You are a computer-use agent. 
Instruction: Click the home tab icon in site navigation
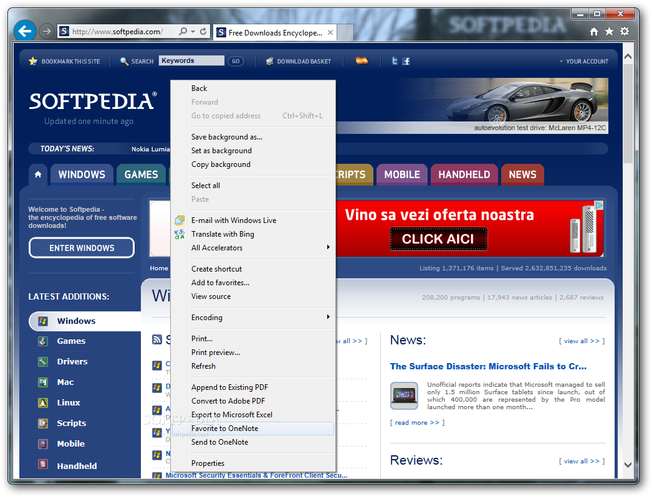click(x=38, y=174)
